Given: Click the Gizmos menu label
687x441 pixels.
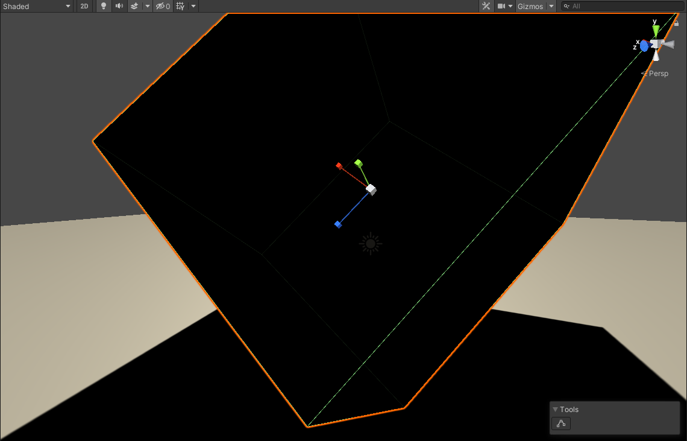Looking at the screenshot, I should click(x=530, y=6).
